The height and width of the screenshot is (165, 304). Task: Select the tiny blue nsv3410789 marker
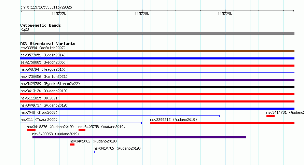pos(94,152)
